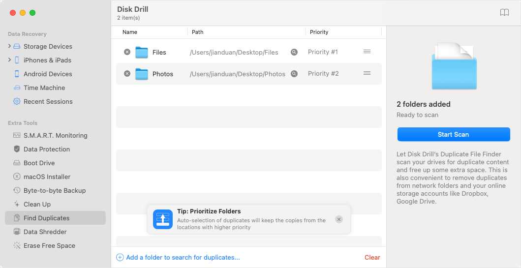Image resolution: width=521 pixels, height=268 pixels.
Task: Click the reorder handle for Files row
Action: [367, 52]
